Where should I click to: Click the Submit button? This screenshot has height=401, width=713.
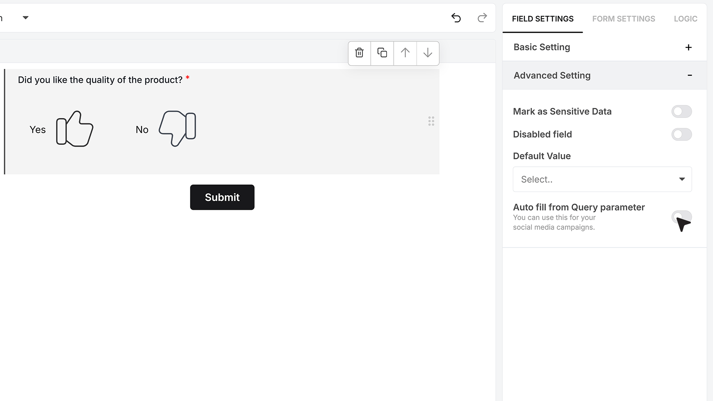[x=222, y=197]
